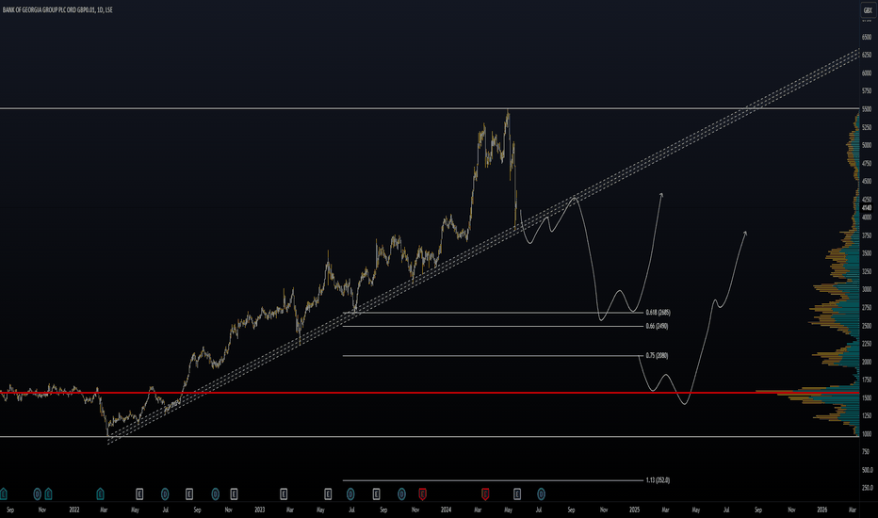This screenshot has height=518, width=878.
Task: Click the 2024 year label on time axis
Action: [x=446, y=510]
